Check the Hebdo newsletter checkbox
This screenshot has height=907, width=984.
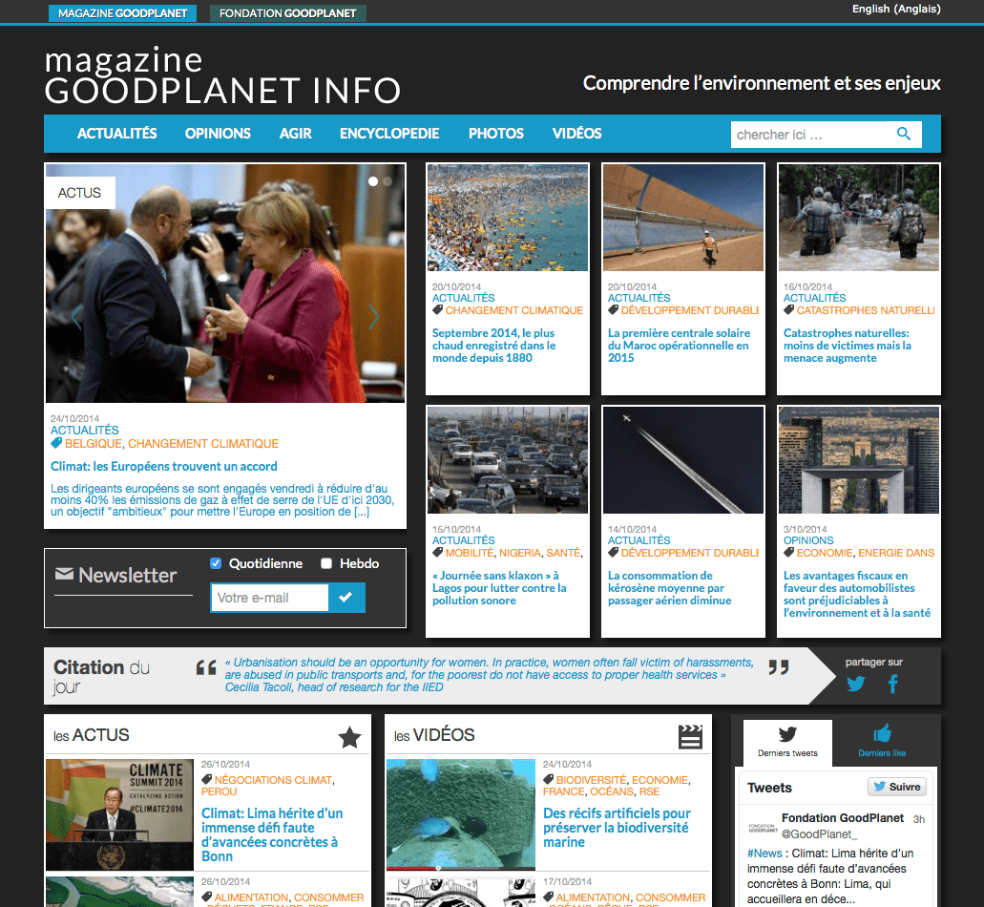pos(326,563)
